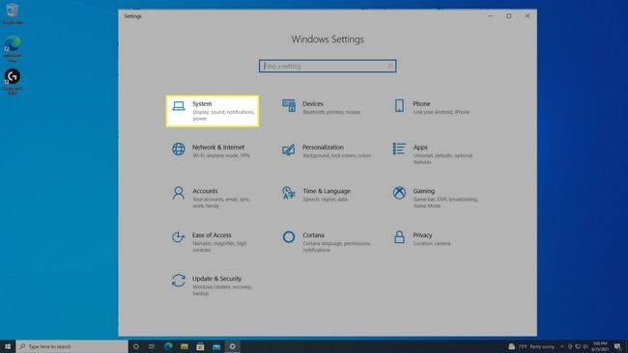
Task: Click the Background, lock screen, colors description
Action: (x=337, y=155)
